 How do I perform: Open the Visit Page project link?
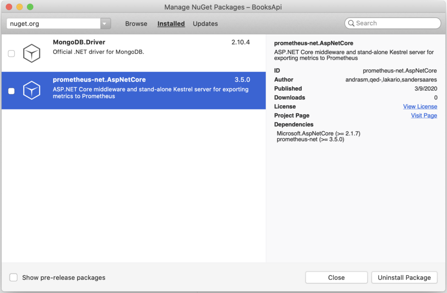(x=424, y=115)
